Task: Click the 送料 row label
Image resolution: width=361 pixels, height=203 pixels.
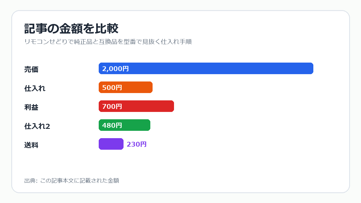Action: point(31,145)
